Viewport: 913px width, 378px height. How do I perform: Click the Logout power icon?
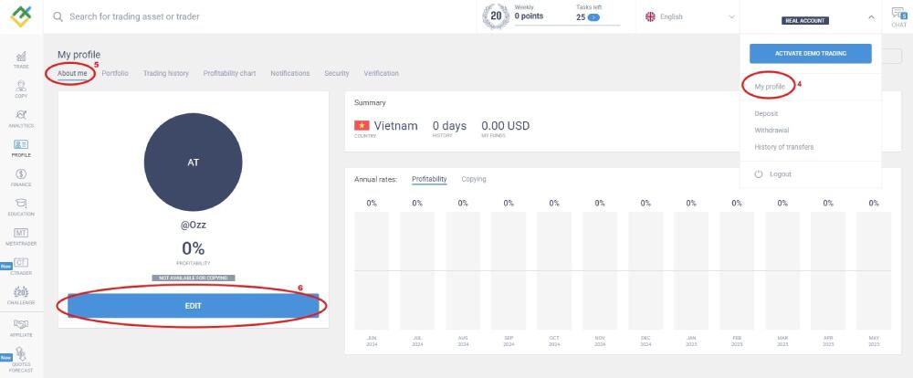[x=758, y=174]
